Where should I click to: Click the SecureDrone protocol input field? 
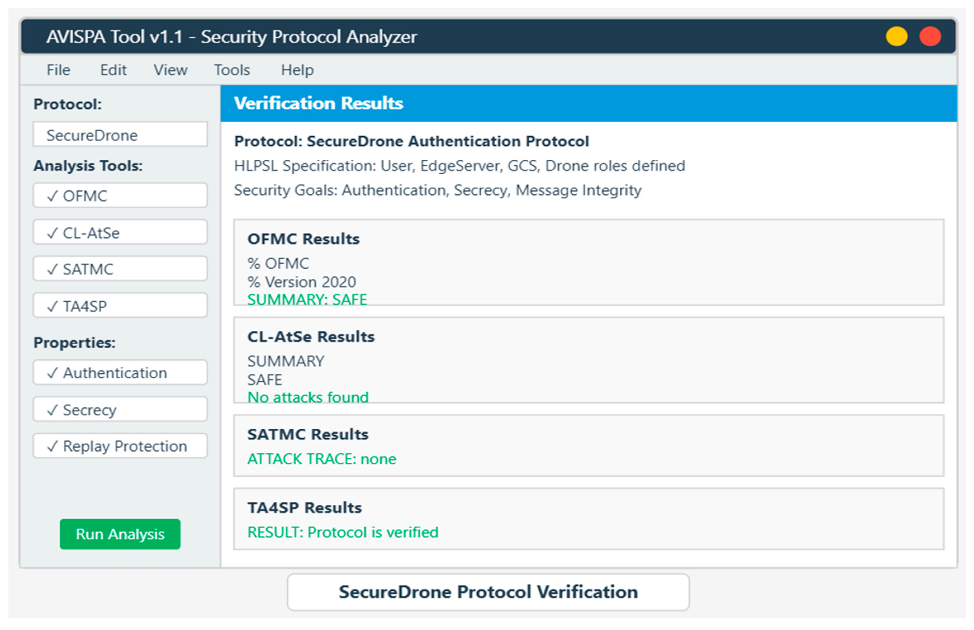[120, 135]
